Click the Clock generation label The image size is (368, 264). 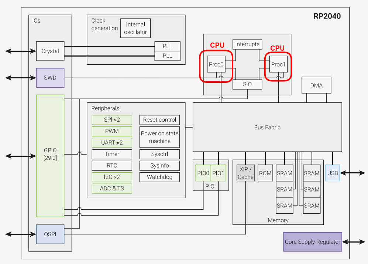[104, 24]
